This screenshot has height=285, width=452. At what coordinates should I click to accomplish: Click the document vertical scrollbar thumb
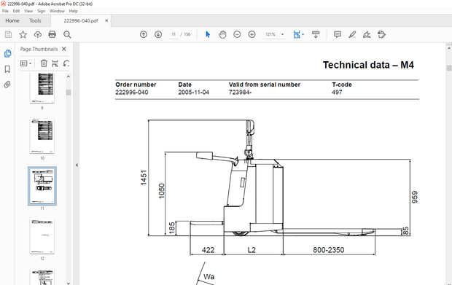click(449, 68)
